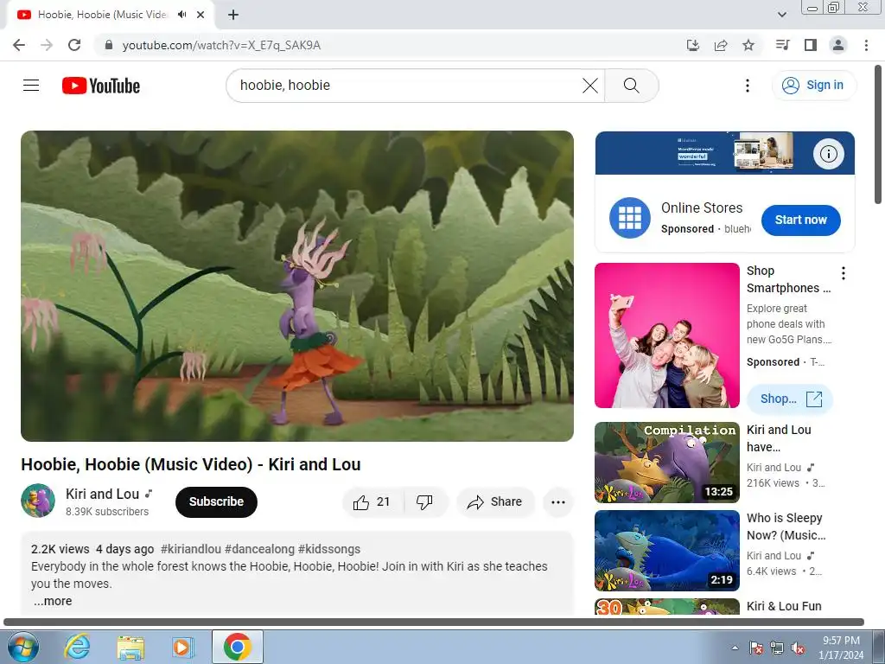The width and height of the screenshot is (885, 664).
Task: Open Kiri and Lou have... title
Action: point(779,438)
